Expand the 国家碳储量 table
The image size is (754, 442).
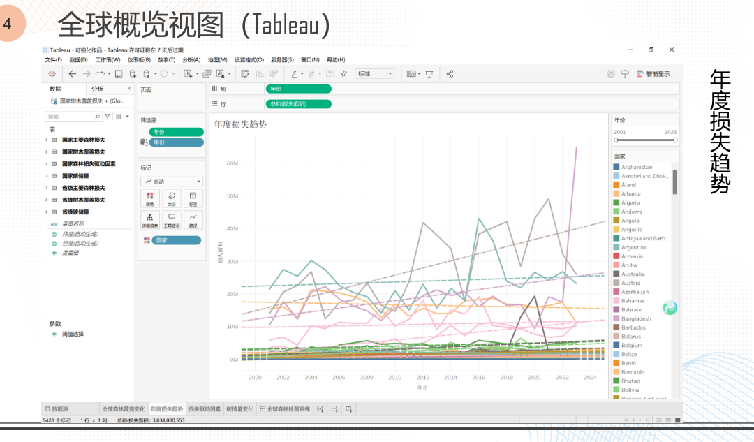click(47, 176)
